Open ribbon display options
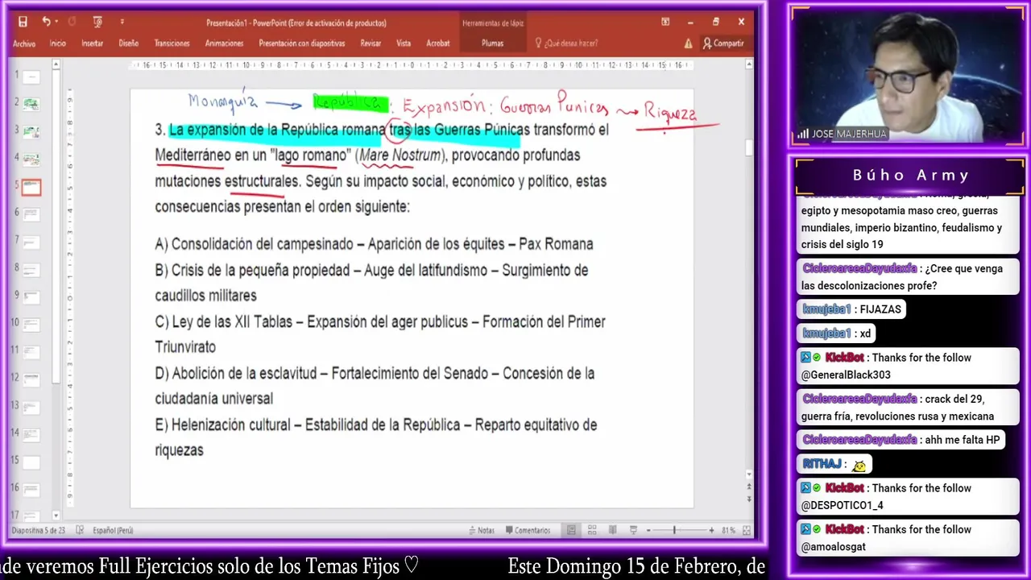Screen dimensions: 1031x580 pos(665,22)
